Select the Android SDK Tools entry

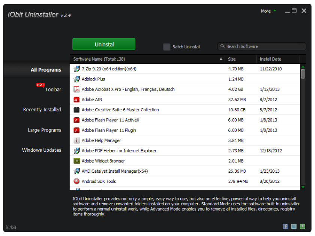point(185,181)
